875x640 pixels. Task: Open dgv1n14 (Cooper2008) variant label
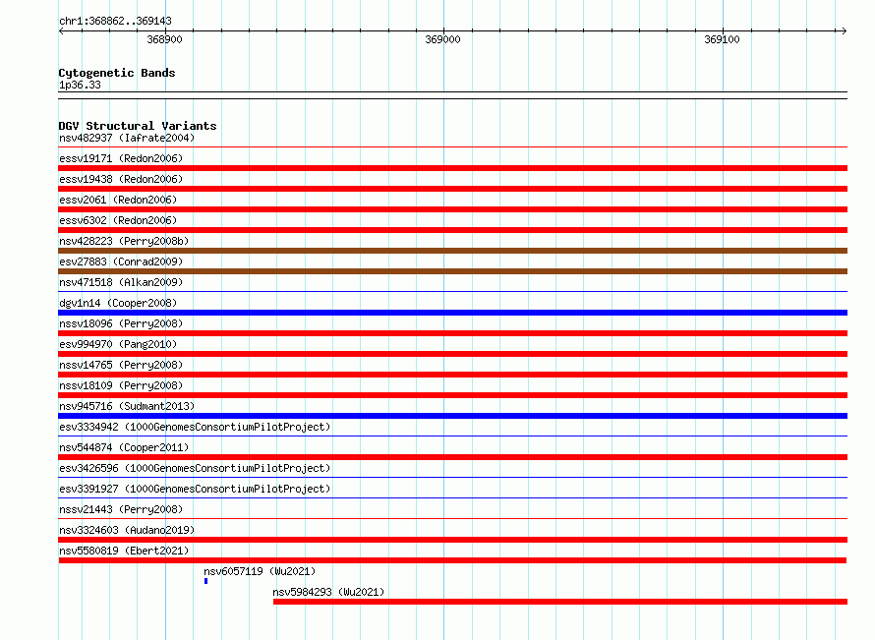click(x=118, y=303)
